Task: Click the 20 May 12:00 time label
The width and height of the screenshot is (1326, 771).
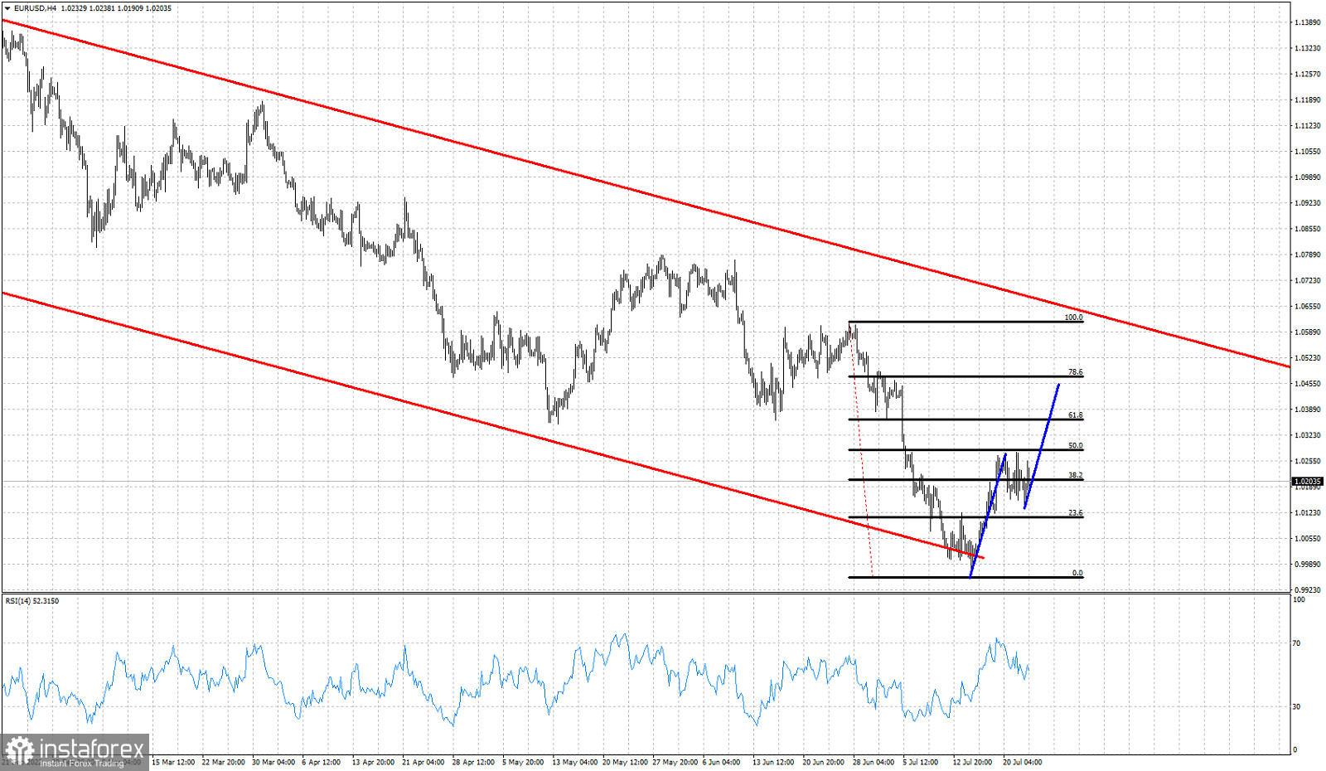Action: [625, 762]
